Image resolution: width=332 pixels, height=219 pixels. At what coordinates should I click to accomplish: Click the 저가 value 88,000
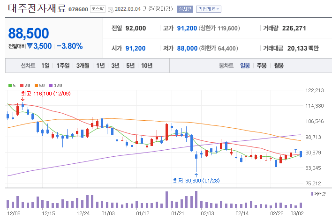coord(187,48)
